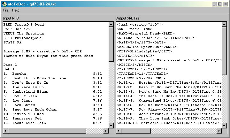This screenshot has height=138, width=230.
Task: Click the <BAND> output line
Action: [146, 34]
